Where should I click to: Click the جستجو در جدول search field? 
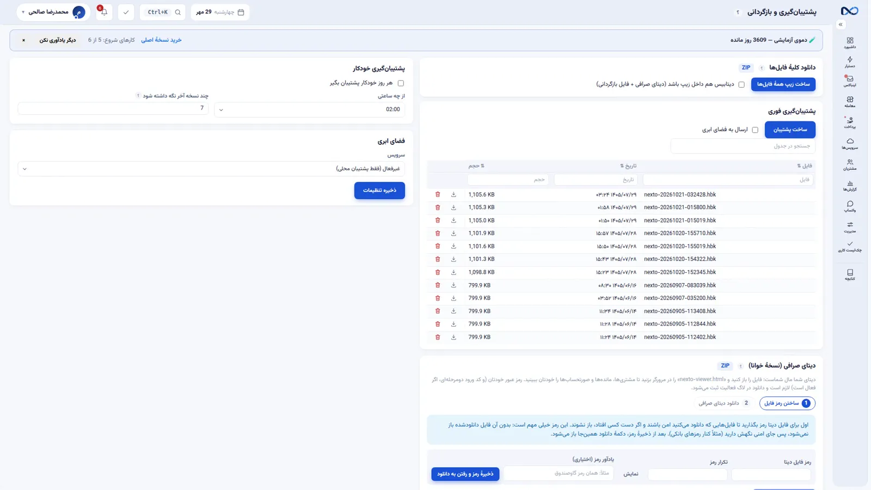(743, 146)
